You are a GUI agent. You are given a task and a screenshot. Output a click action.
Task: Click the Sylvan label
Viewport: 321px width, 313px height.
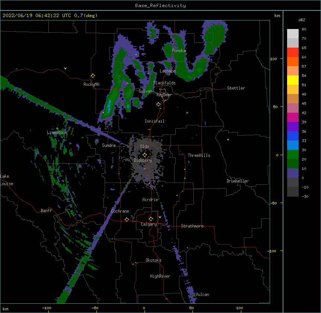[x=145, y=91]
